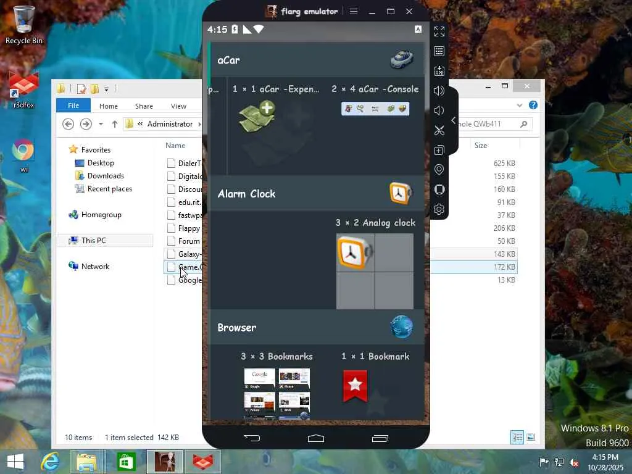Lower emulator volume with the lower speaker icon
This screenshot has height=474, width=632.
(439, 110)
